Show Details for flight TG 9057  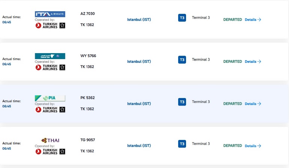coord(253,146)
